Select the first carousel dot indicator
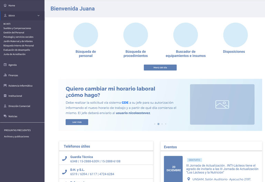265x182 pixels. point(155,124)
